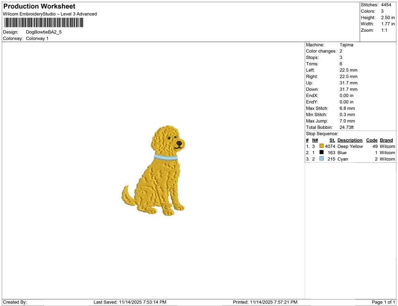398x306 pixels.
Task: Click the Min Stitch value '0.3 mm'
Action: click(x=347, y=114)
